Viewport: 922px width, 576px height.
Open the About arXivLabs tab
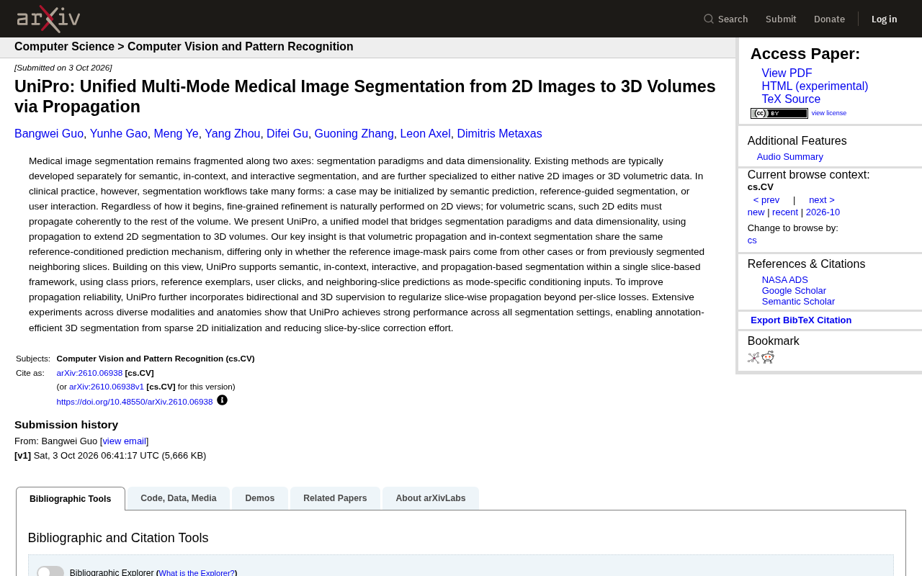pyautogui.click(x=431, y=498)
